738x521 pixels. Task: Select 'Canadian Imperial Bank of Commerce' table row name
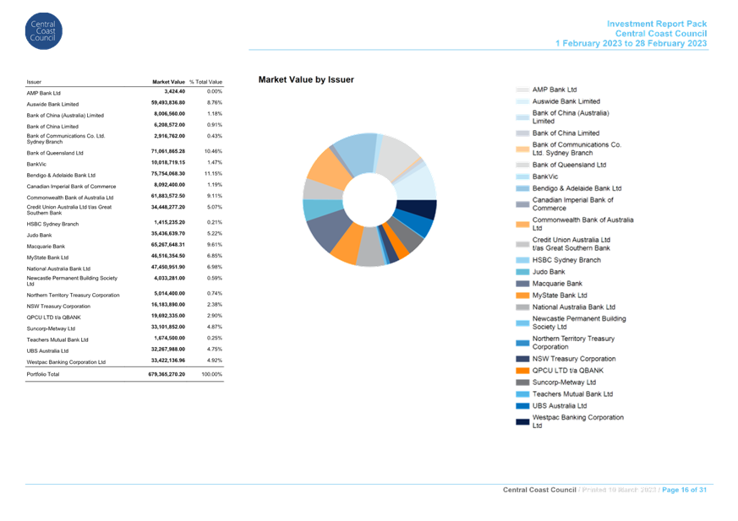pos(71,187)
